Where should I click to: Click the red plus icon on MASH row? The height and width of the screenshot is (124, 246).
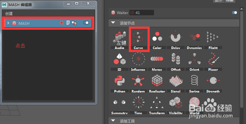pos(62,23)
